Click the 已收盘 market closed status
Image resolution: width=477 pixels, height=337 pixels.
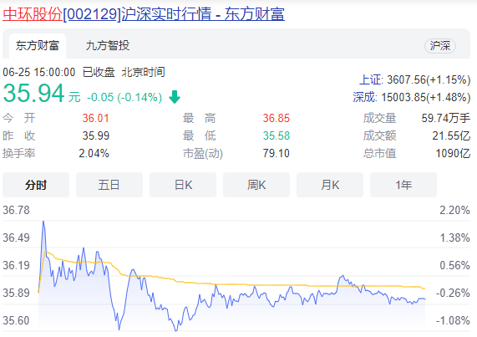(99, 73)
